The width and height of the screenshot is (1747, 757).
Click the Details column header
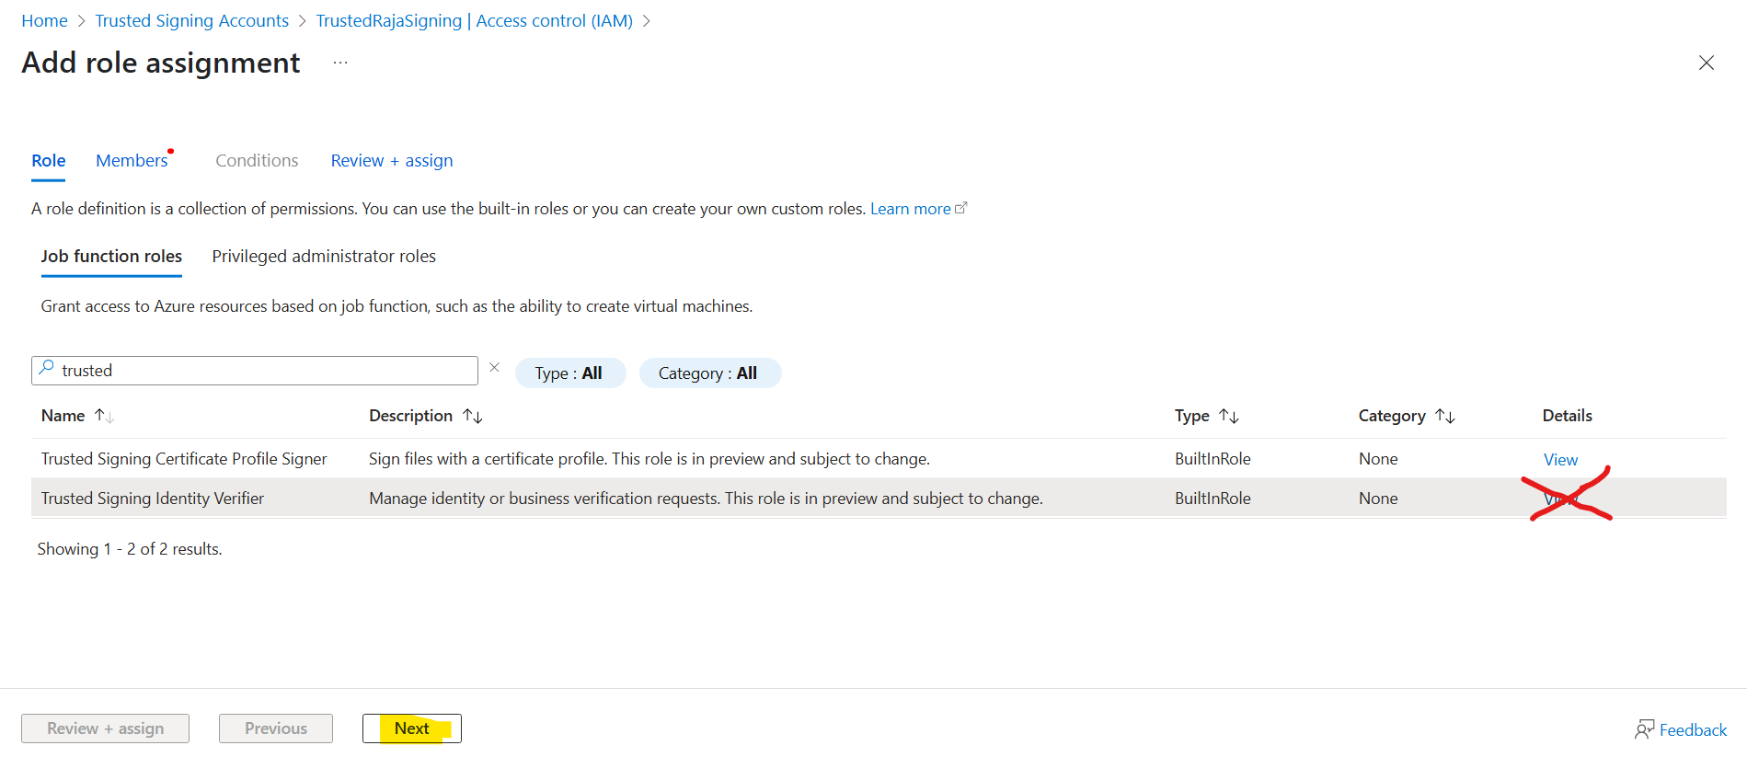coord(1567,416)
